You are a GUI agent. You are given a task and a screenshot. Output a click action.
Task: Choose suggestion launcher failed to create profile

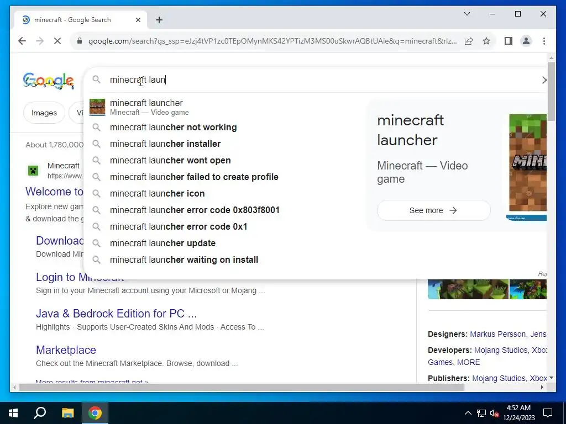[x=225, y=177]
